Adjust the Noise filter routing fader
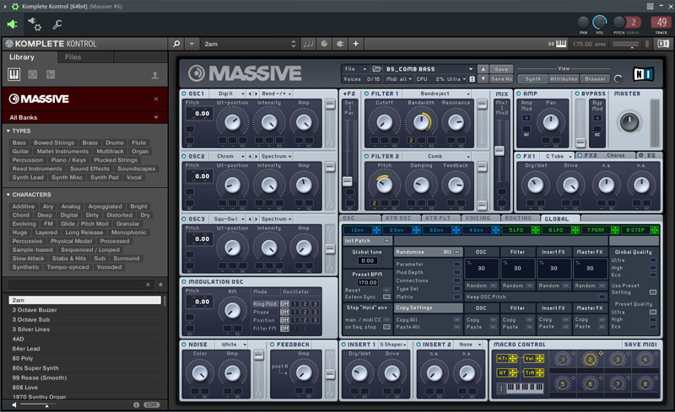 (258, 356)
